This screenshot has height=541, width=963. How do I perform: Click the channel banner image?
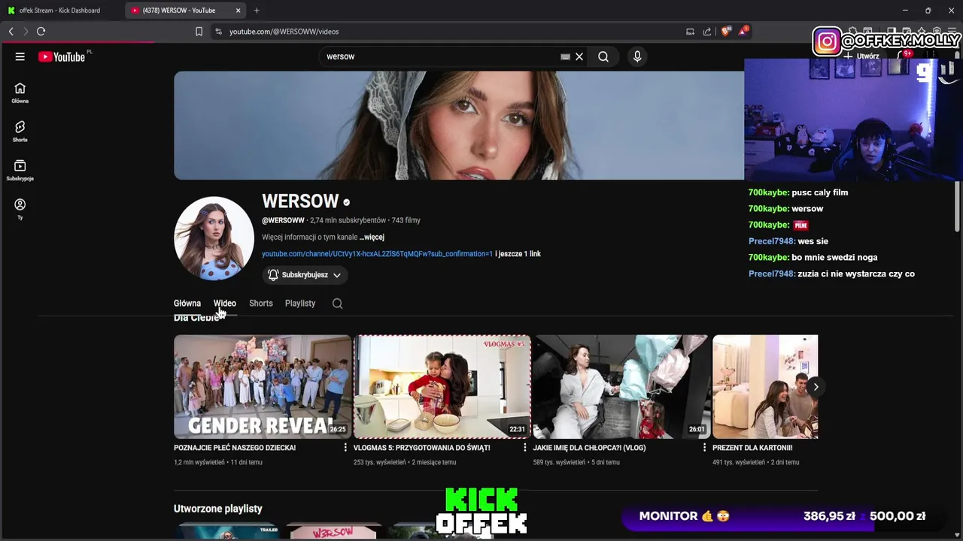click(459, 125)
